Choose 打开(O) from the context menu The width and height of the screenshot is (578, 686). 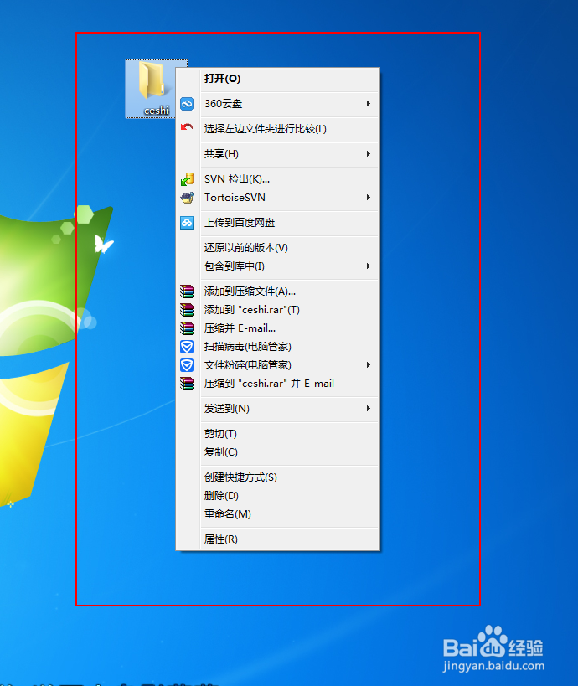[x=277, y=79]
